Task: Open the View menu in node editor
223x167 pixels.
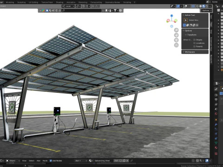Action: coord(24,161)
